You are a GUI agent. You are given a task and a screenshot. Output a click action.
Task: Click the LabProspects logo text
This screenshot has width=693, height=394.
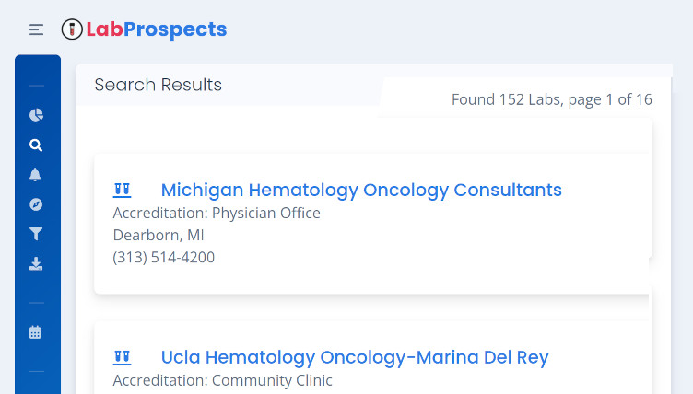point(157,29)
